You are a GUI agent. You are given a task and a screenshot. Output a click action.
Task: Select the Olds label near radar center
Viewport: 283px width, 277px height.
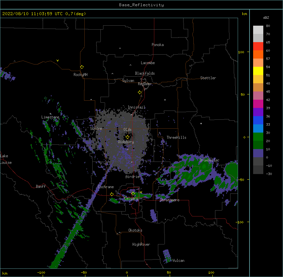(127, 130)
